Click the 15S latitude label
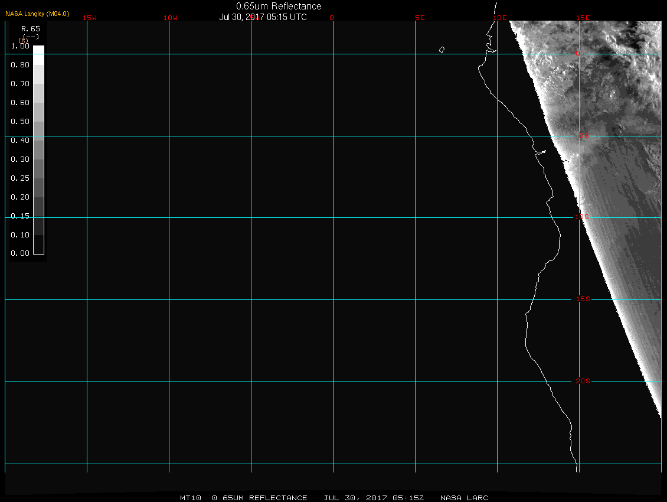Viewport: 667px width, 502px height. click(x=583, y=299)
